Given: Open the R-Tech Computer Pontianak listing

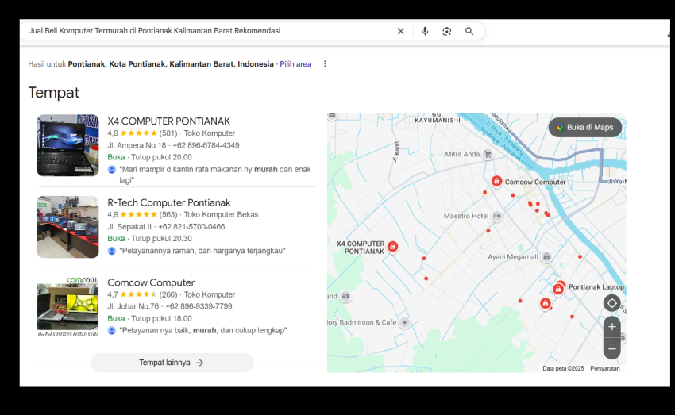Looking at the screenshot, I should tap(168, 202).
